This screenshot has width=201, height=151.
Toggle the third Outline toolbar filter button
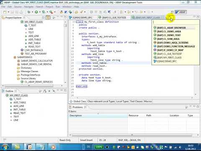pyautogui.click(x=49, y=91)
